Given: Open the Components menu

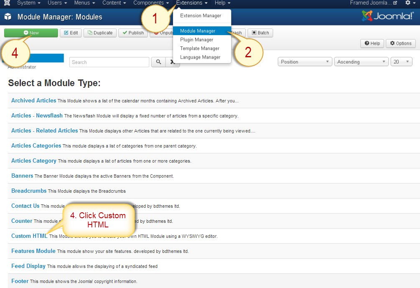Looking at the screenshot, I should [151, 3].
